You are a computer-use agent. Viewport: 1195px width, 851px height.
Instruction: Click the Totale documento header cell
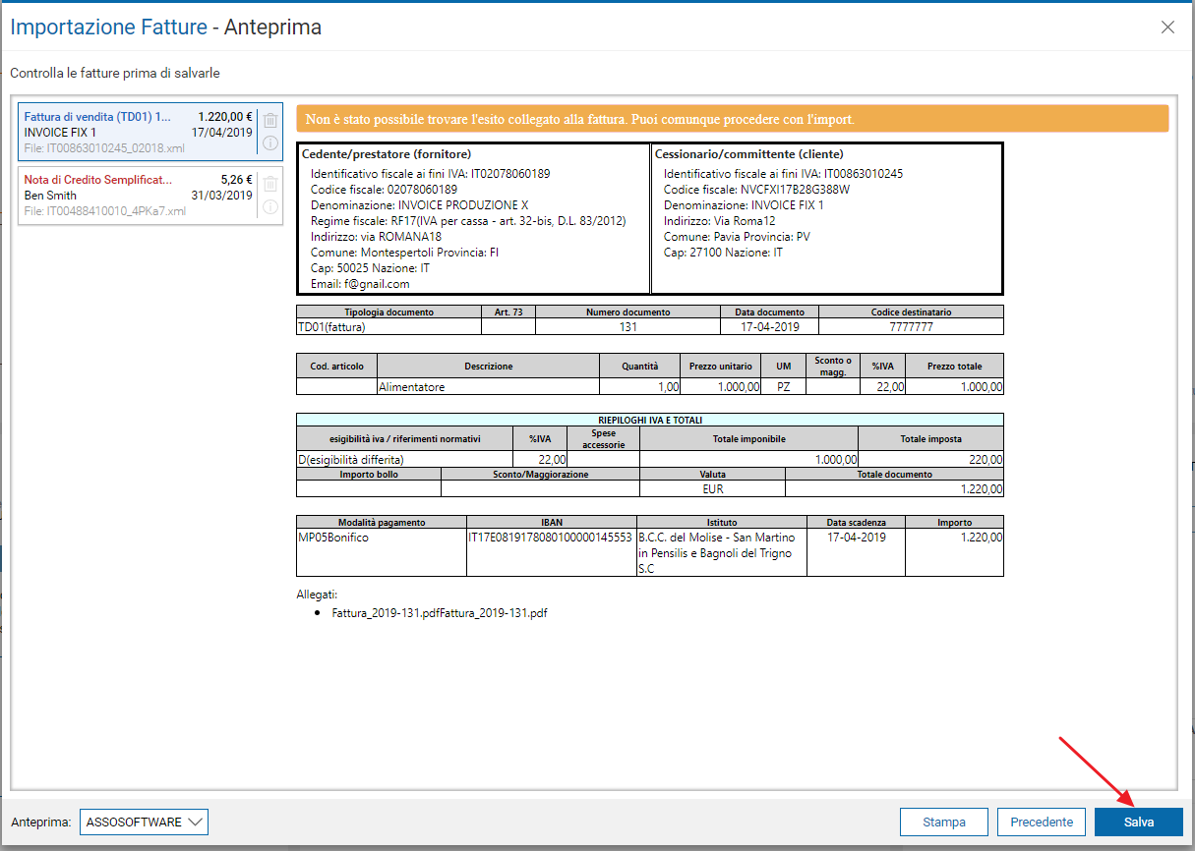895,475
